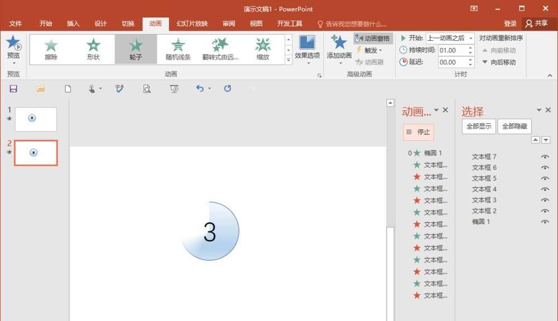
Task: Select slide 1 thumbnail
Action: coord(36,118)
